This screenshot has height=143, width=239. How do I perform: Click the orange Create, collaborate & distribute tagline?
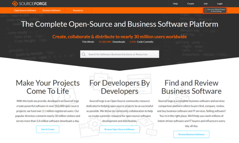[x=119, y=37]
